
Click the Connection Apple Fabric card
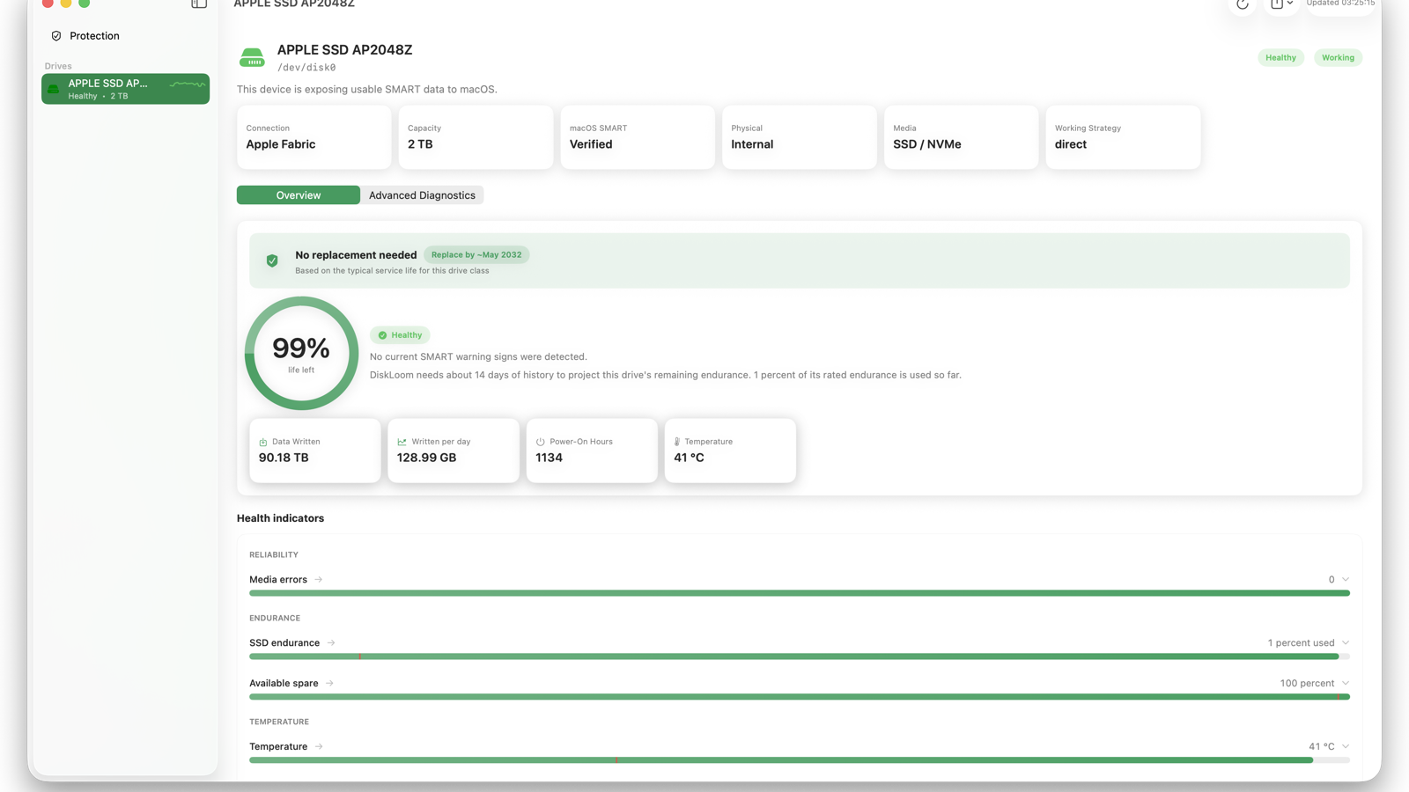tap(314, 137)
